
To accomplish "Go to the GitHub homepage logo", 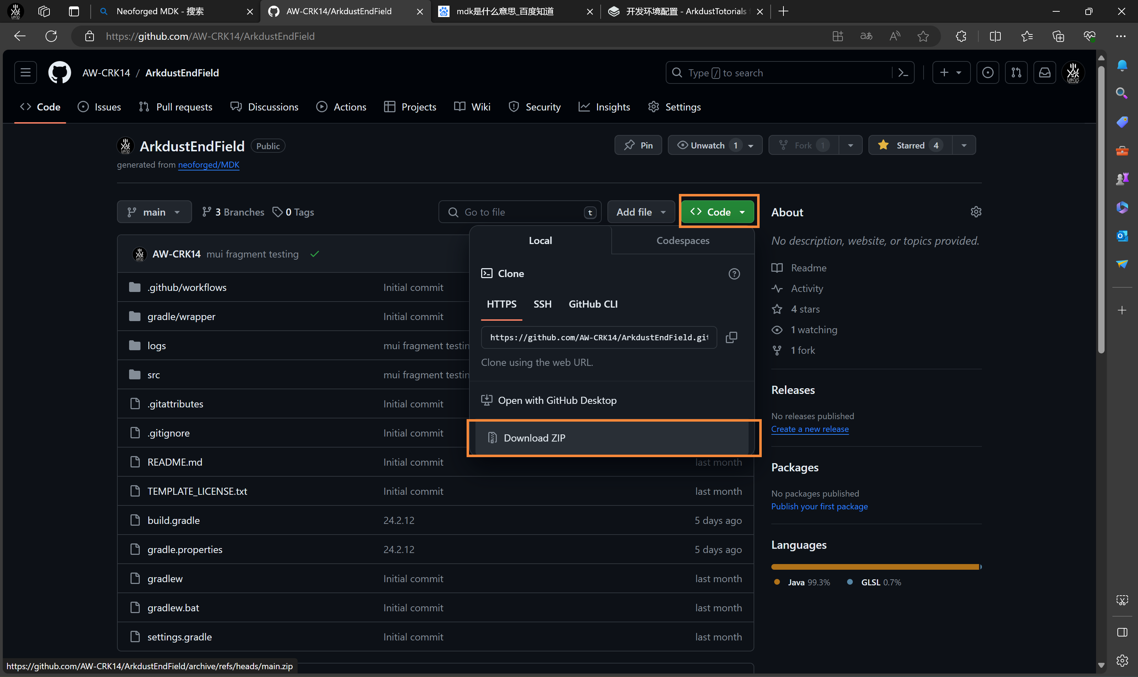I will [60, 72].
